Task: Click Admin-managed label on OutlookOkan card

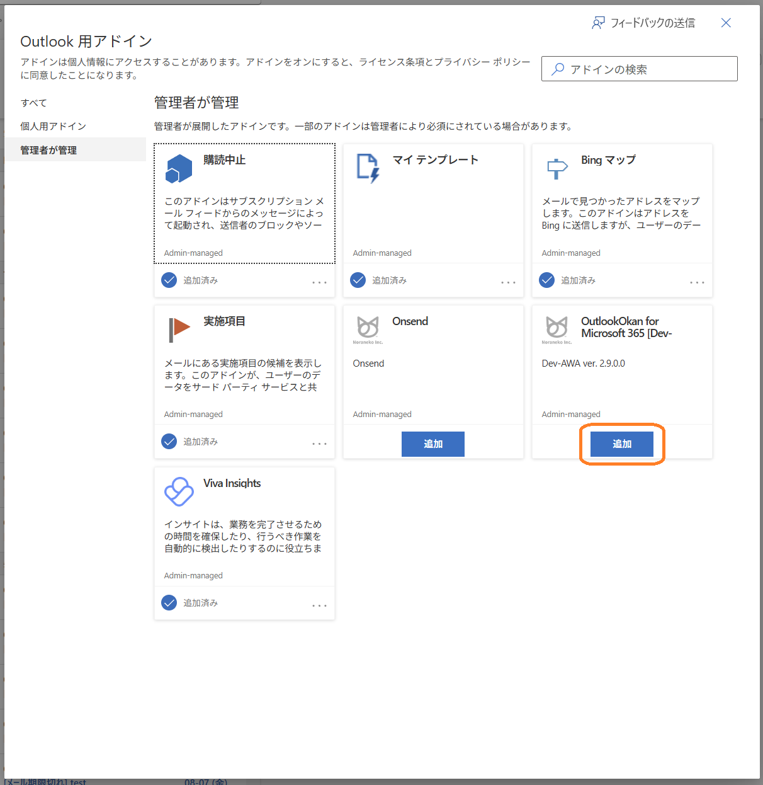Action: [571, 415]
